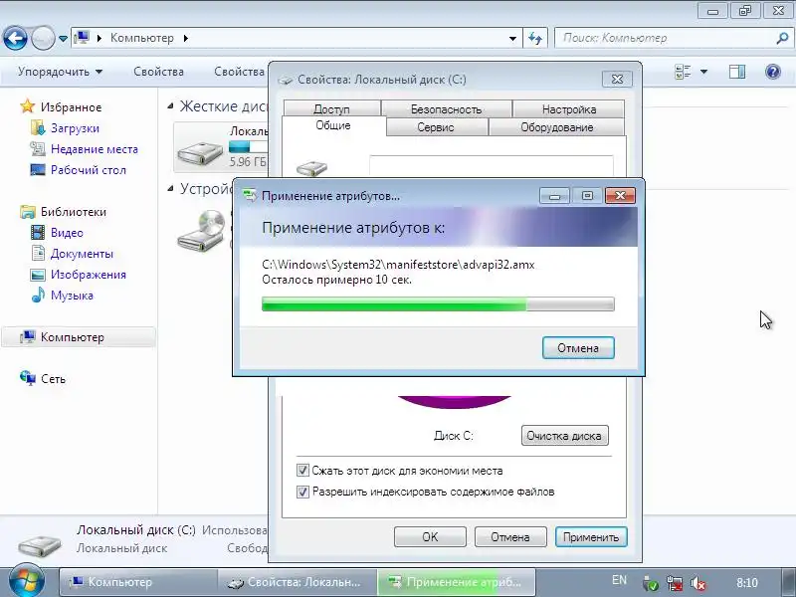Screen dimensions: 796x597
Task: Switch to the Оборудование tab
Action: pos(556,127)
